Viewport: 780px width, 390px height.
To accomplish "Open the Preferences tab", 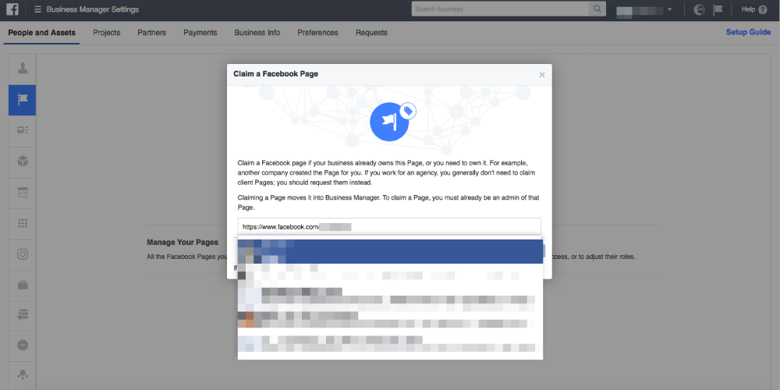I will (x=318, y=33).
